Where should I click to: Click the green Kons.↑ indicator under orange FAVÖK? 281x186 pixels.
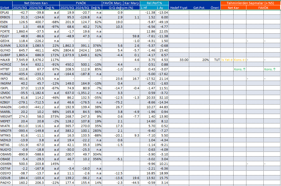[x=270, y=69]
